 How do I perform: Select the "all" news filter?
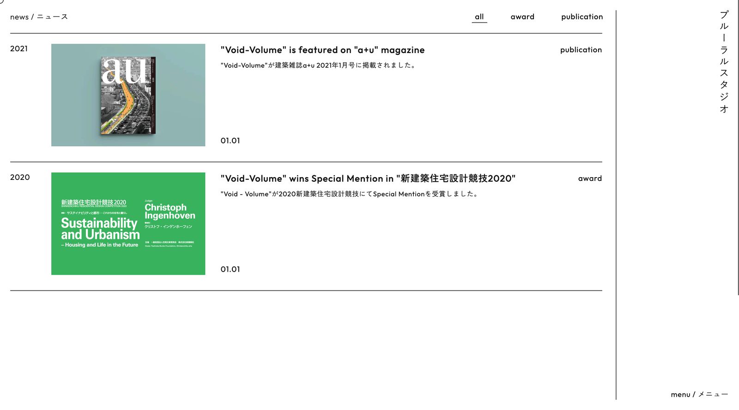point(479,17)
